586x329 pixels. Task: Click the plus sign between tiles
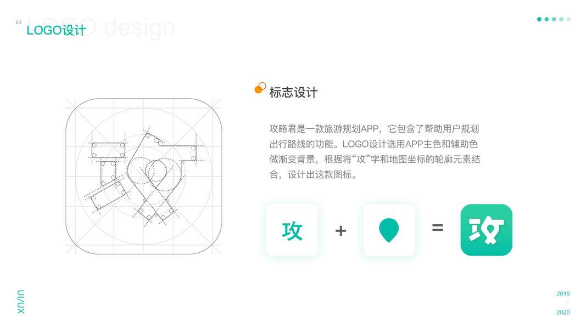341,230
